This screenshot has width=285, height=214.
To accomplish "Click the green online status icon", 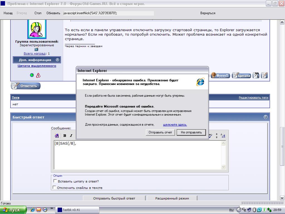I will pos(32,75).
